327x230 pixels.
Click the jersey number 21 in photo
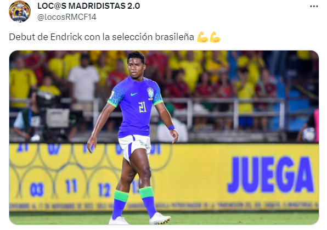143,107
